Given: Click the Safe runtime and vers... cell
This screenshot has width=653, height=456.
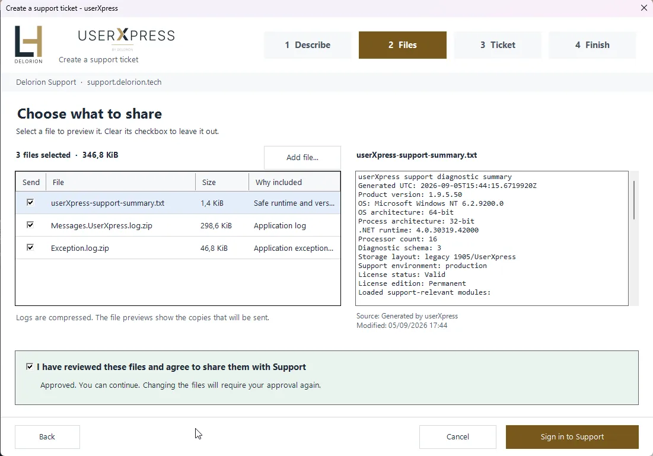Looking at the screenshot, I should tap(294, 203).
